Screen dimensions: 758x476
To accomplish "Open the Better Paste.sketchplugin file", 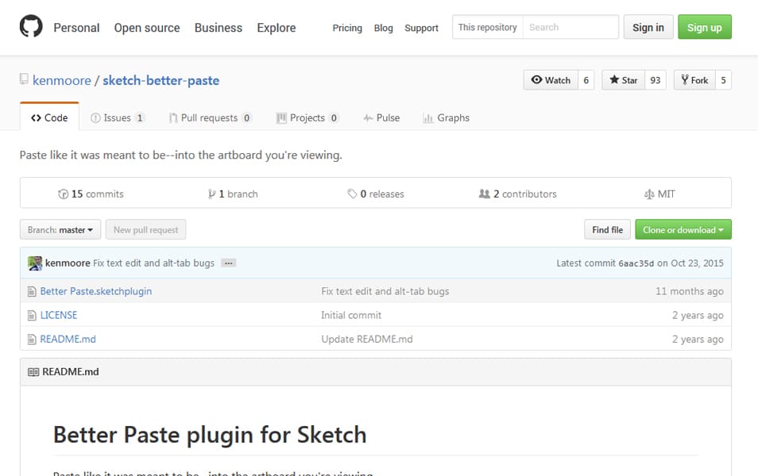I will (x=95, y=291).
